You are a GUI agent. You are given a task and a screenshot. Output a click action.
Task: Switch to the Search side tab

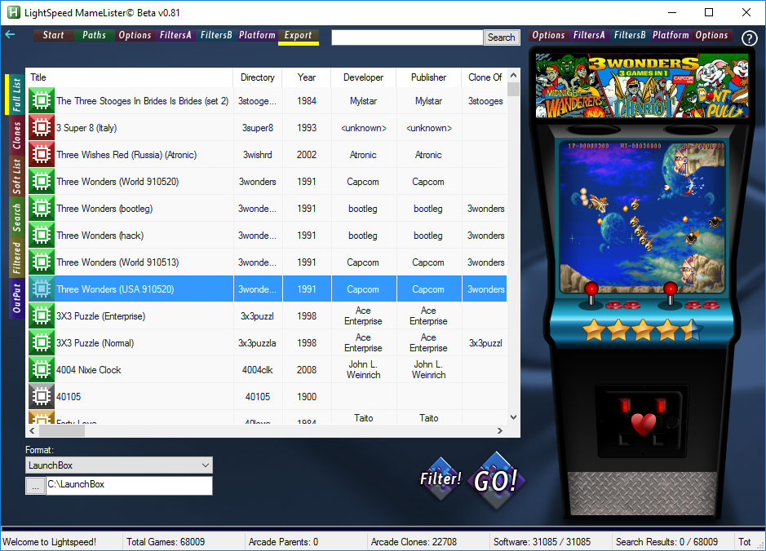point(16,217)
